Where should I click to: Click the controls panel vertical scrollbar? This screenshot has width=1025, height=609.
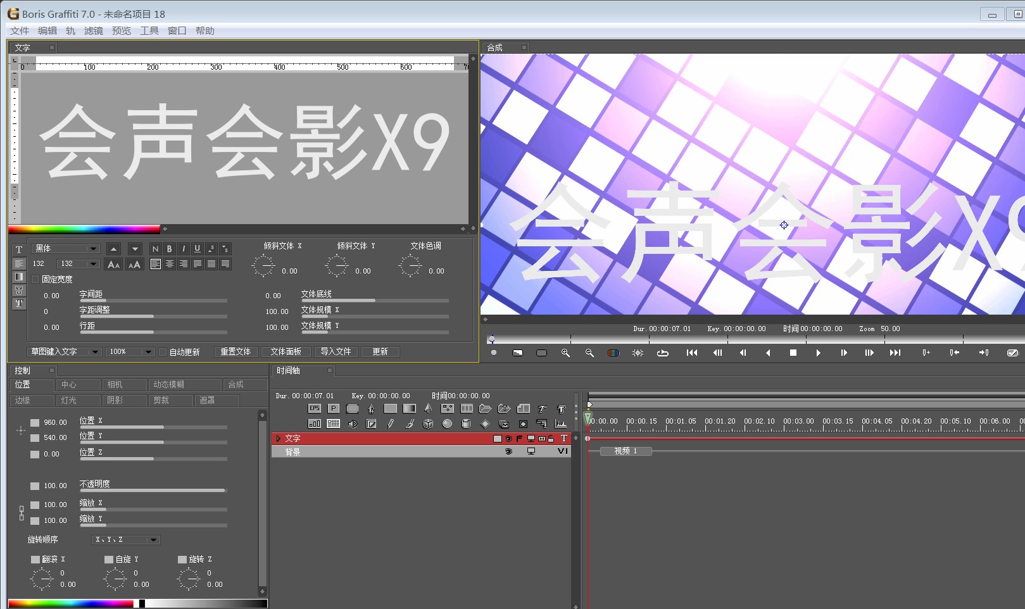point(263,503)
